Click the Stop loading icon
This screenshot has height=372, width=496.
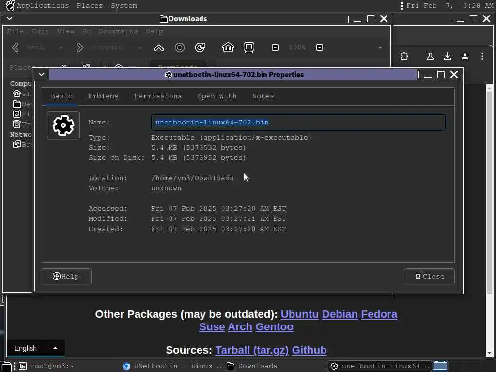(x=180, y=47)
